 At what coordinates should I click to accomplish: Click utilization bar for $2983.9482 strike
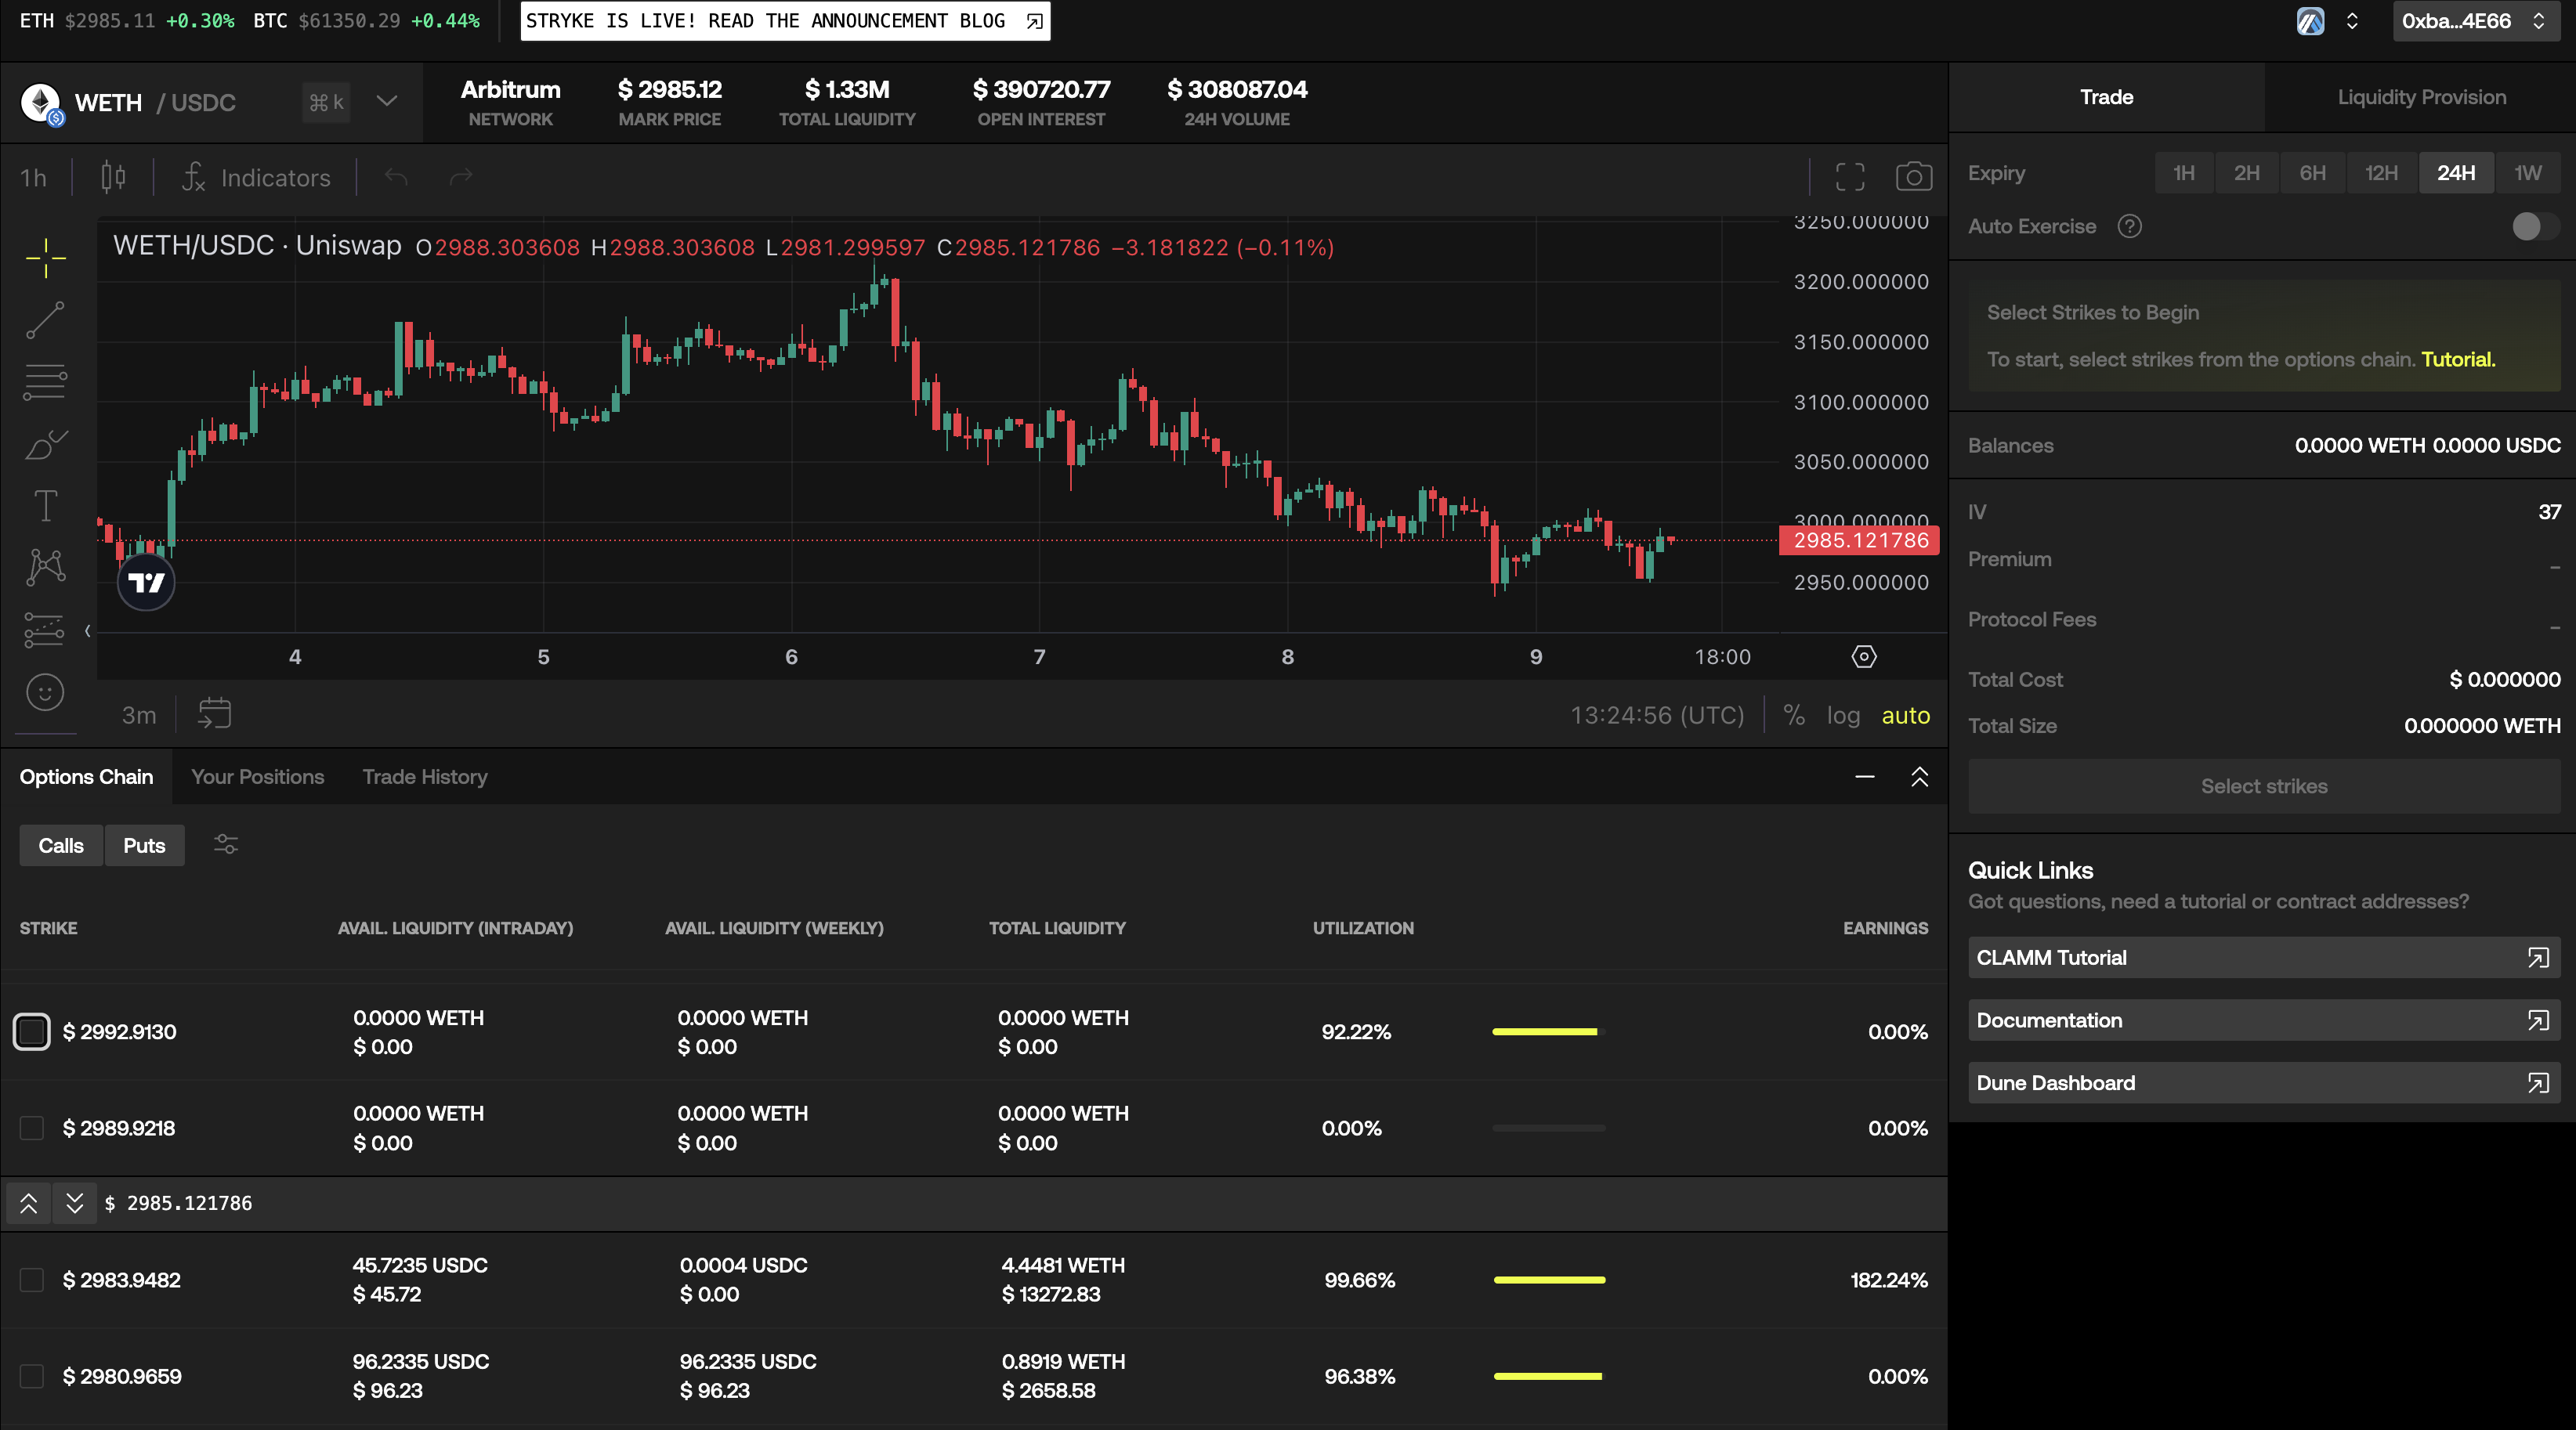[1548, 1280]
